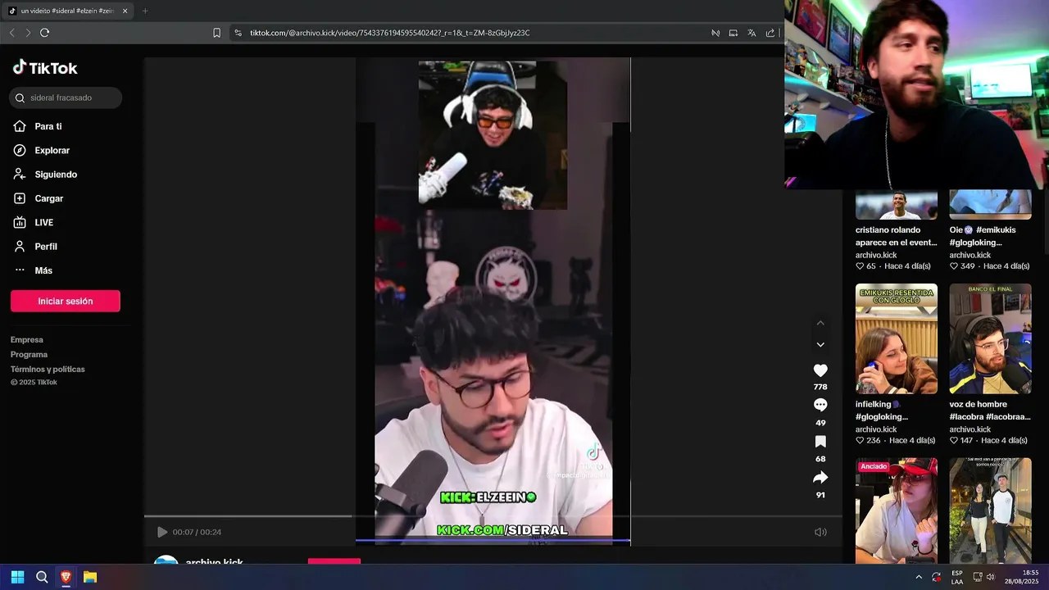Viewport: 1049px width, 590px height.
Task: Click the site settings icon in address bar
Action: pyautogui.click(x=238, y=33)
